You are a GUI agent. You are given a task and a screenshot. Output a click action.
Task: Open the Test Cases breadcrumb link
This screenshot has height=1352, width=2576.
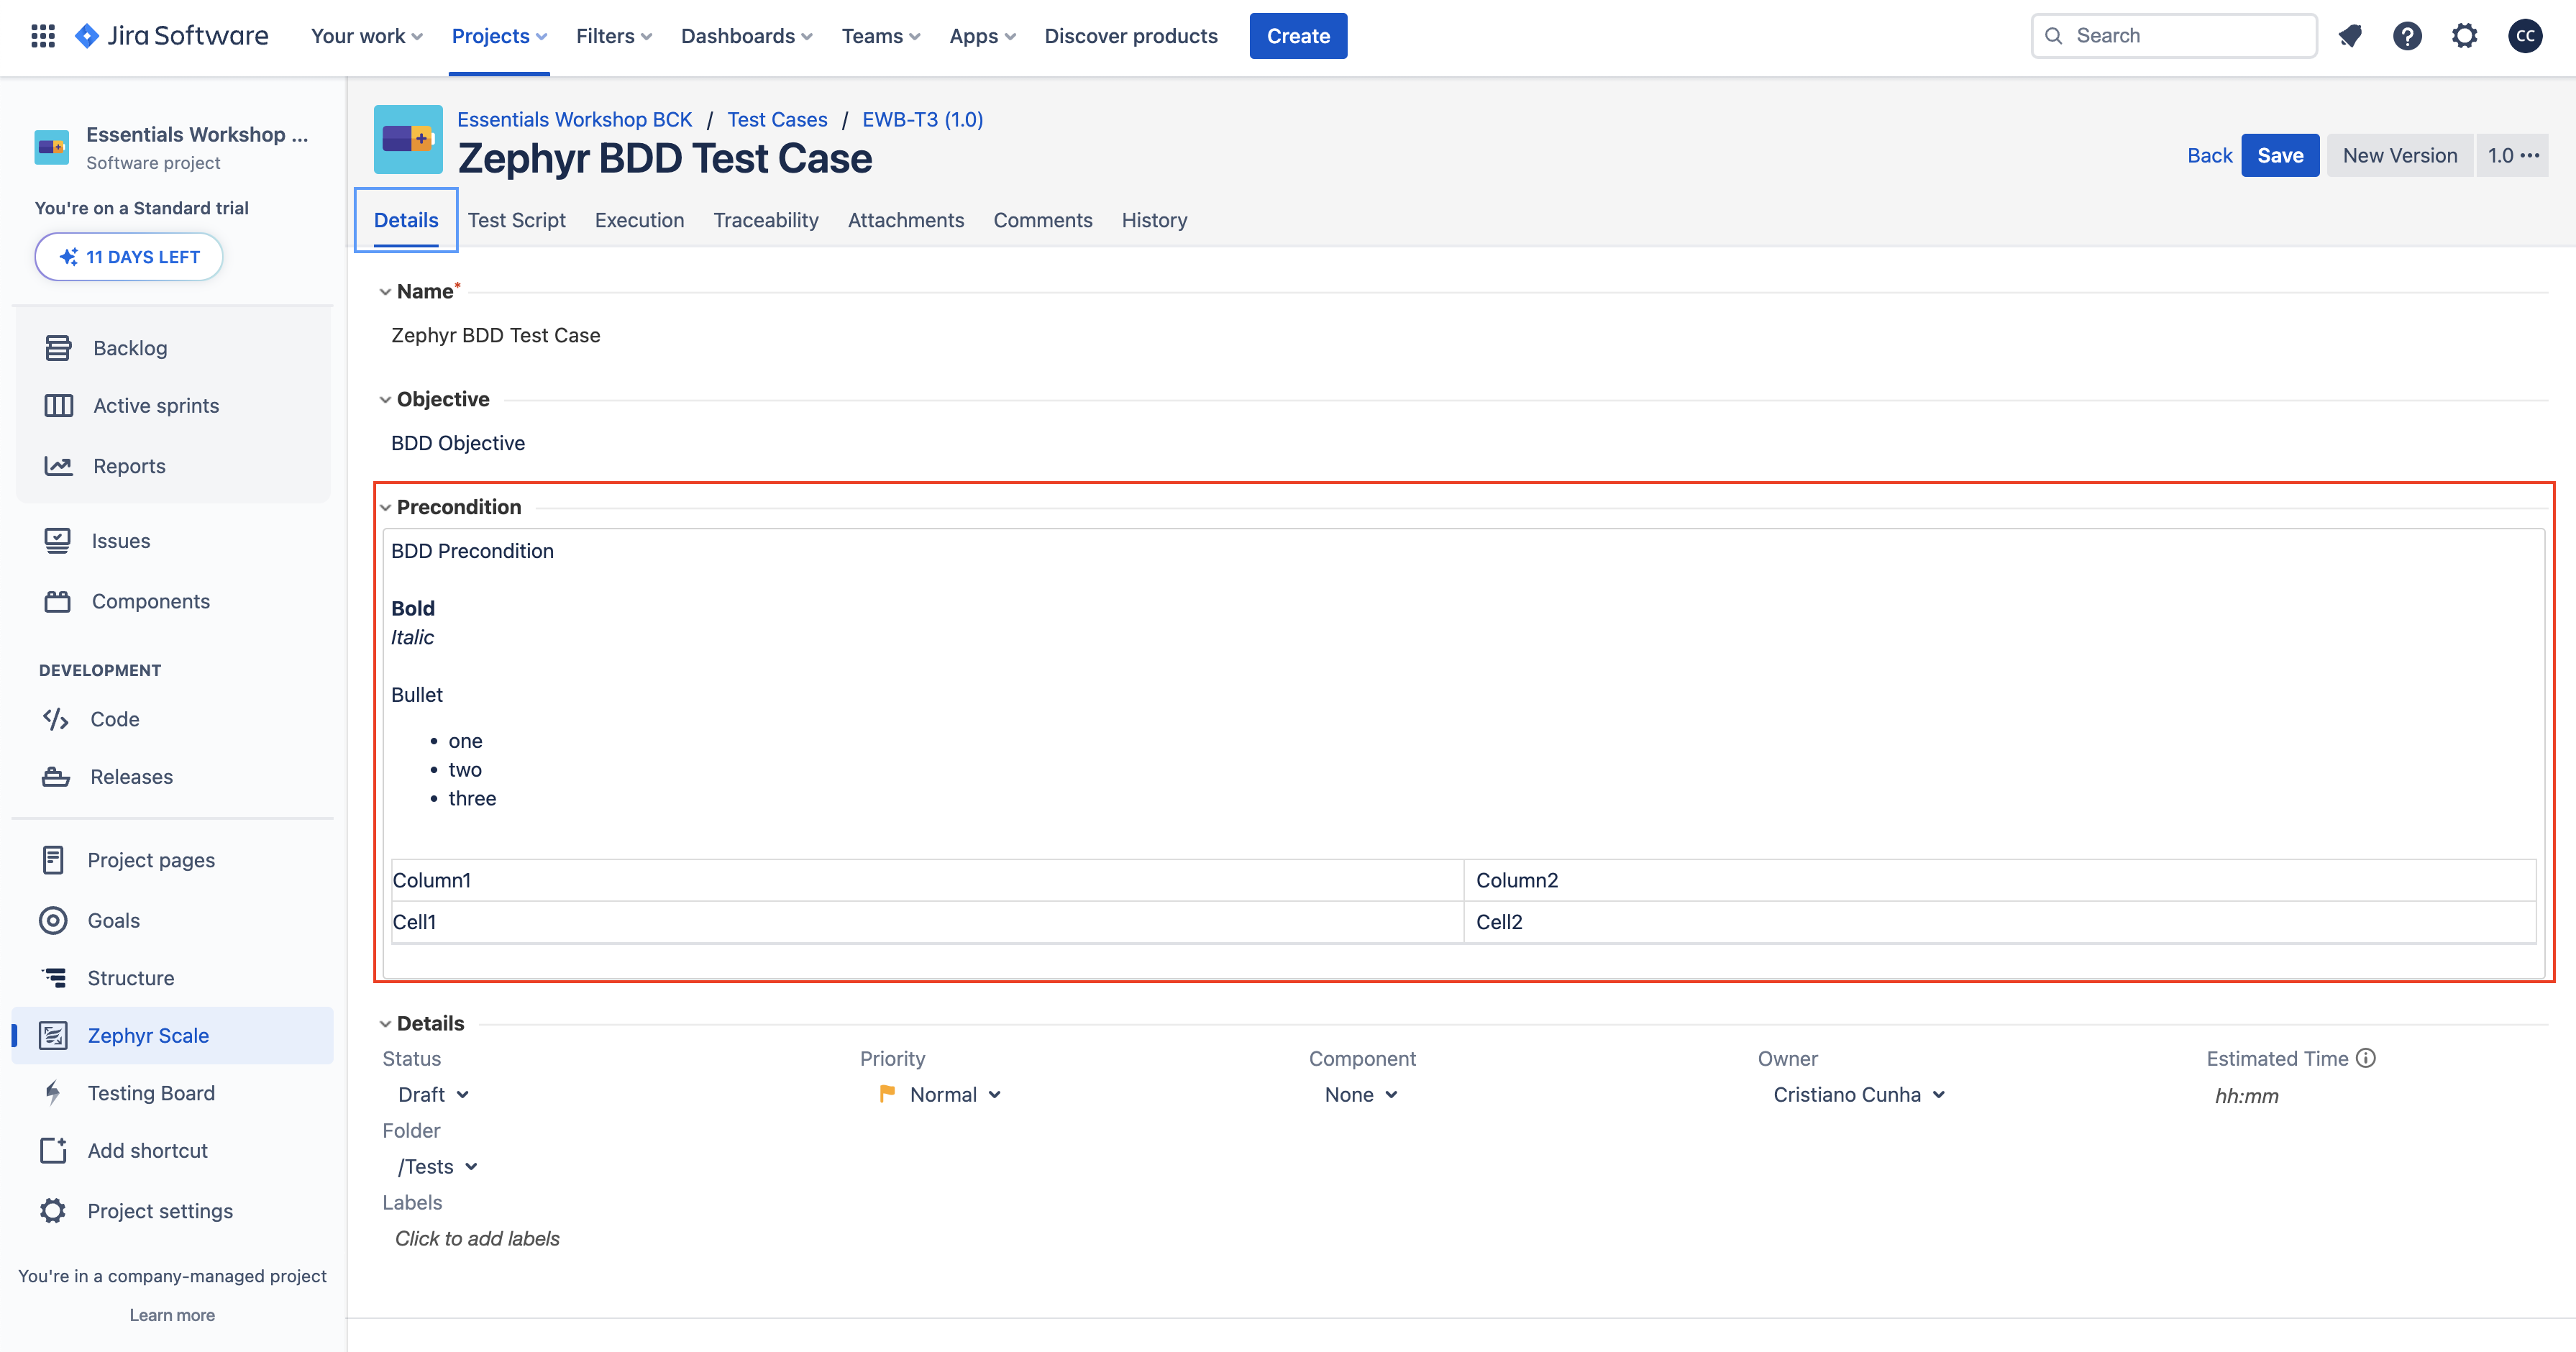[777, 119]
